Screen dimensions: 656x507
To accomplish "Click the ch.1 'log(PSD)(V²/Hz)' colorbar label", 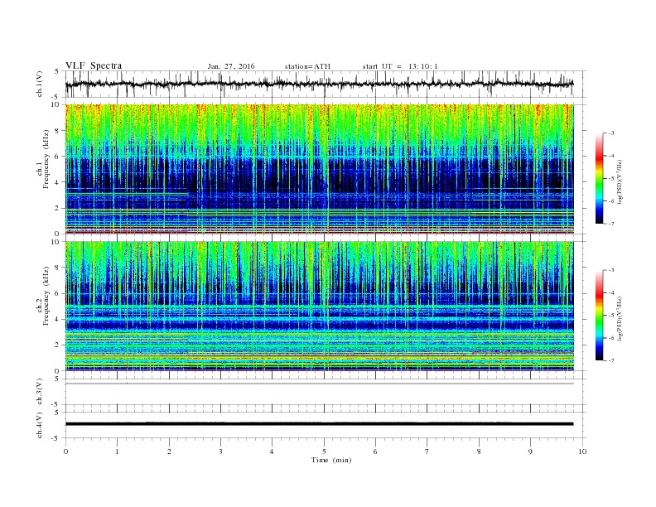I will (620, 181).
